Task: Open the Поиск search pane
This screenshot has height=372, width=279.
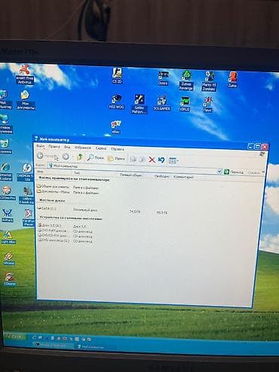Action: click(96, 157)
